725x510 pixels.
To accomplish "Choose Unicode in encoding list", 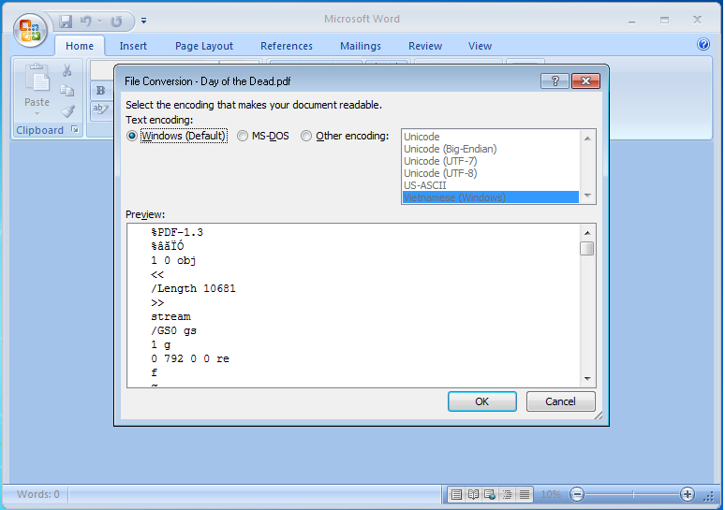I will coord(491,137).
